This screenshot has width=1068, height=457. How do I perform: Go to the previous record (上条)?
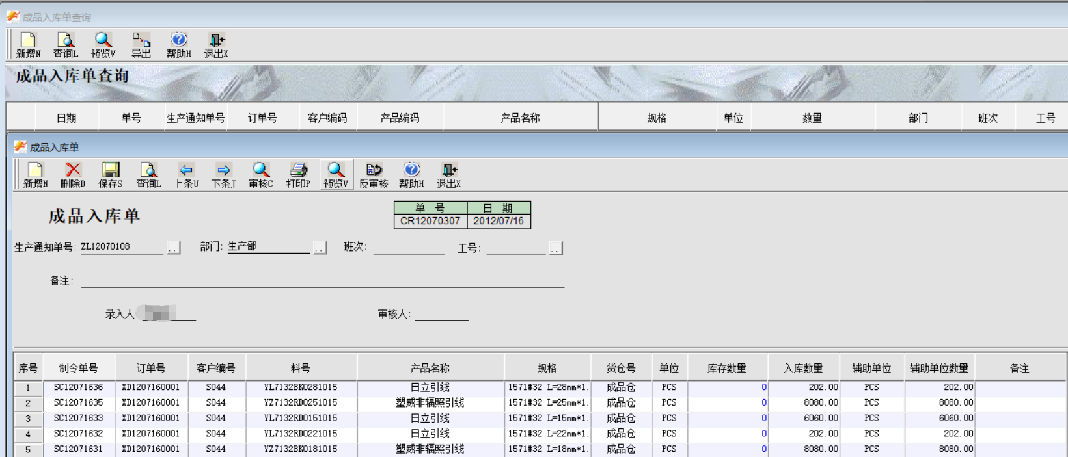coord(186,174)
